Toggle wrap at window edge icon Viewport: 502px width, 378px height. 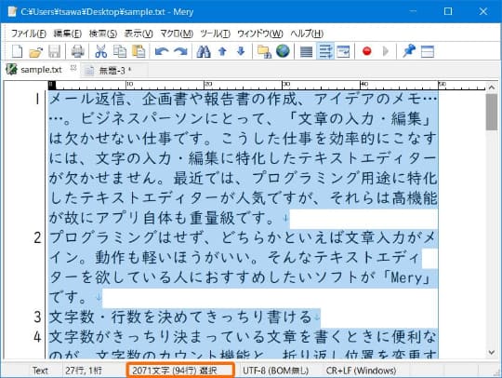(x=344, y=51)
